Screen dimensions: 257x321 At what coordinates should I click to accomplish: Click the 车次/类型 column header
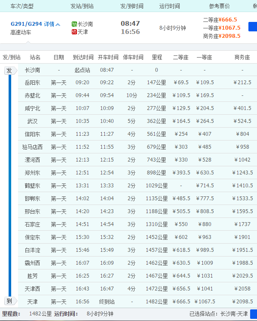click(22, 6)
